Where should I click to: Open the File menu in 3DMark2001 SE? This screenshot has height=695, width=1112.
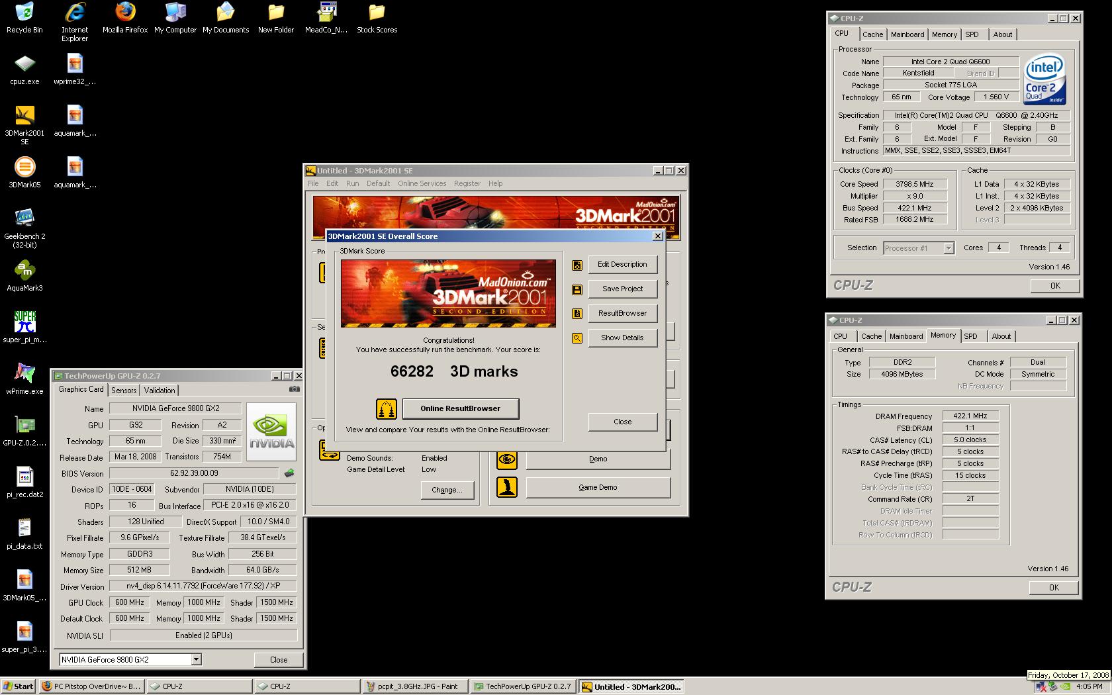click(x=313, y=183)
